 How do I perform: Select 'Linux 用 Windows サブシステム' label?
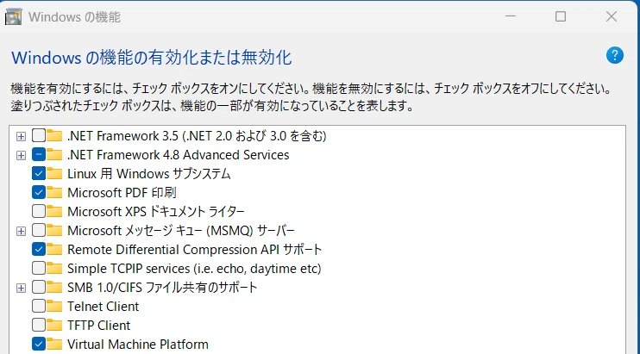pos(149,173)
